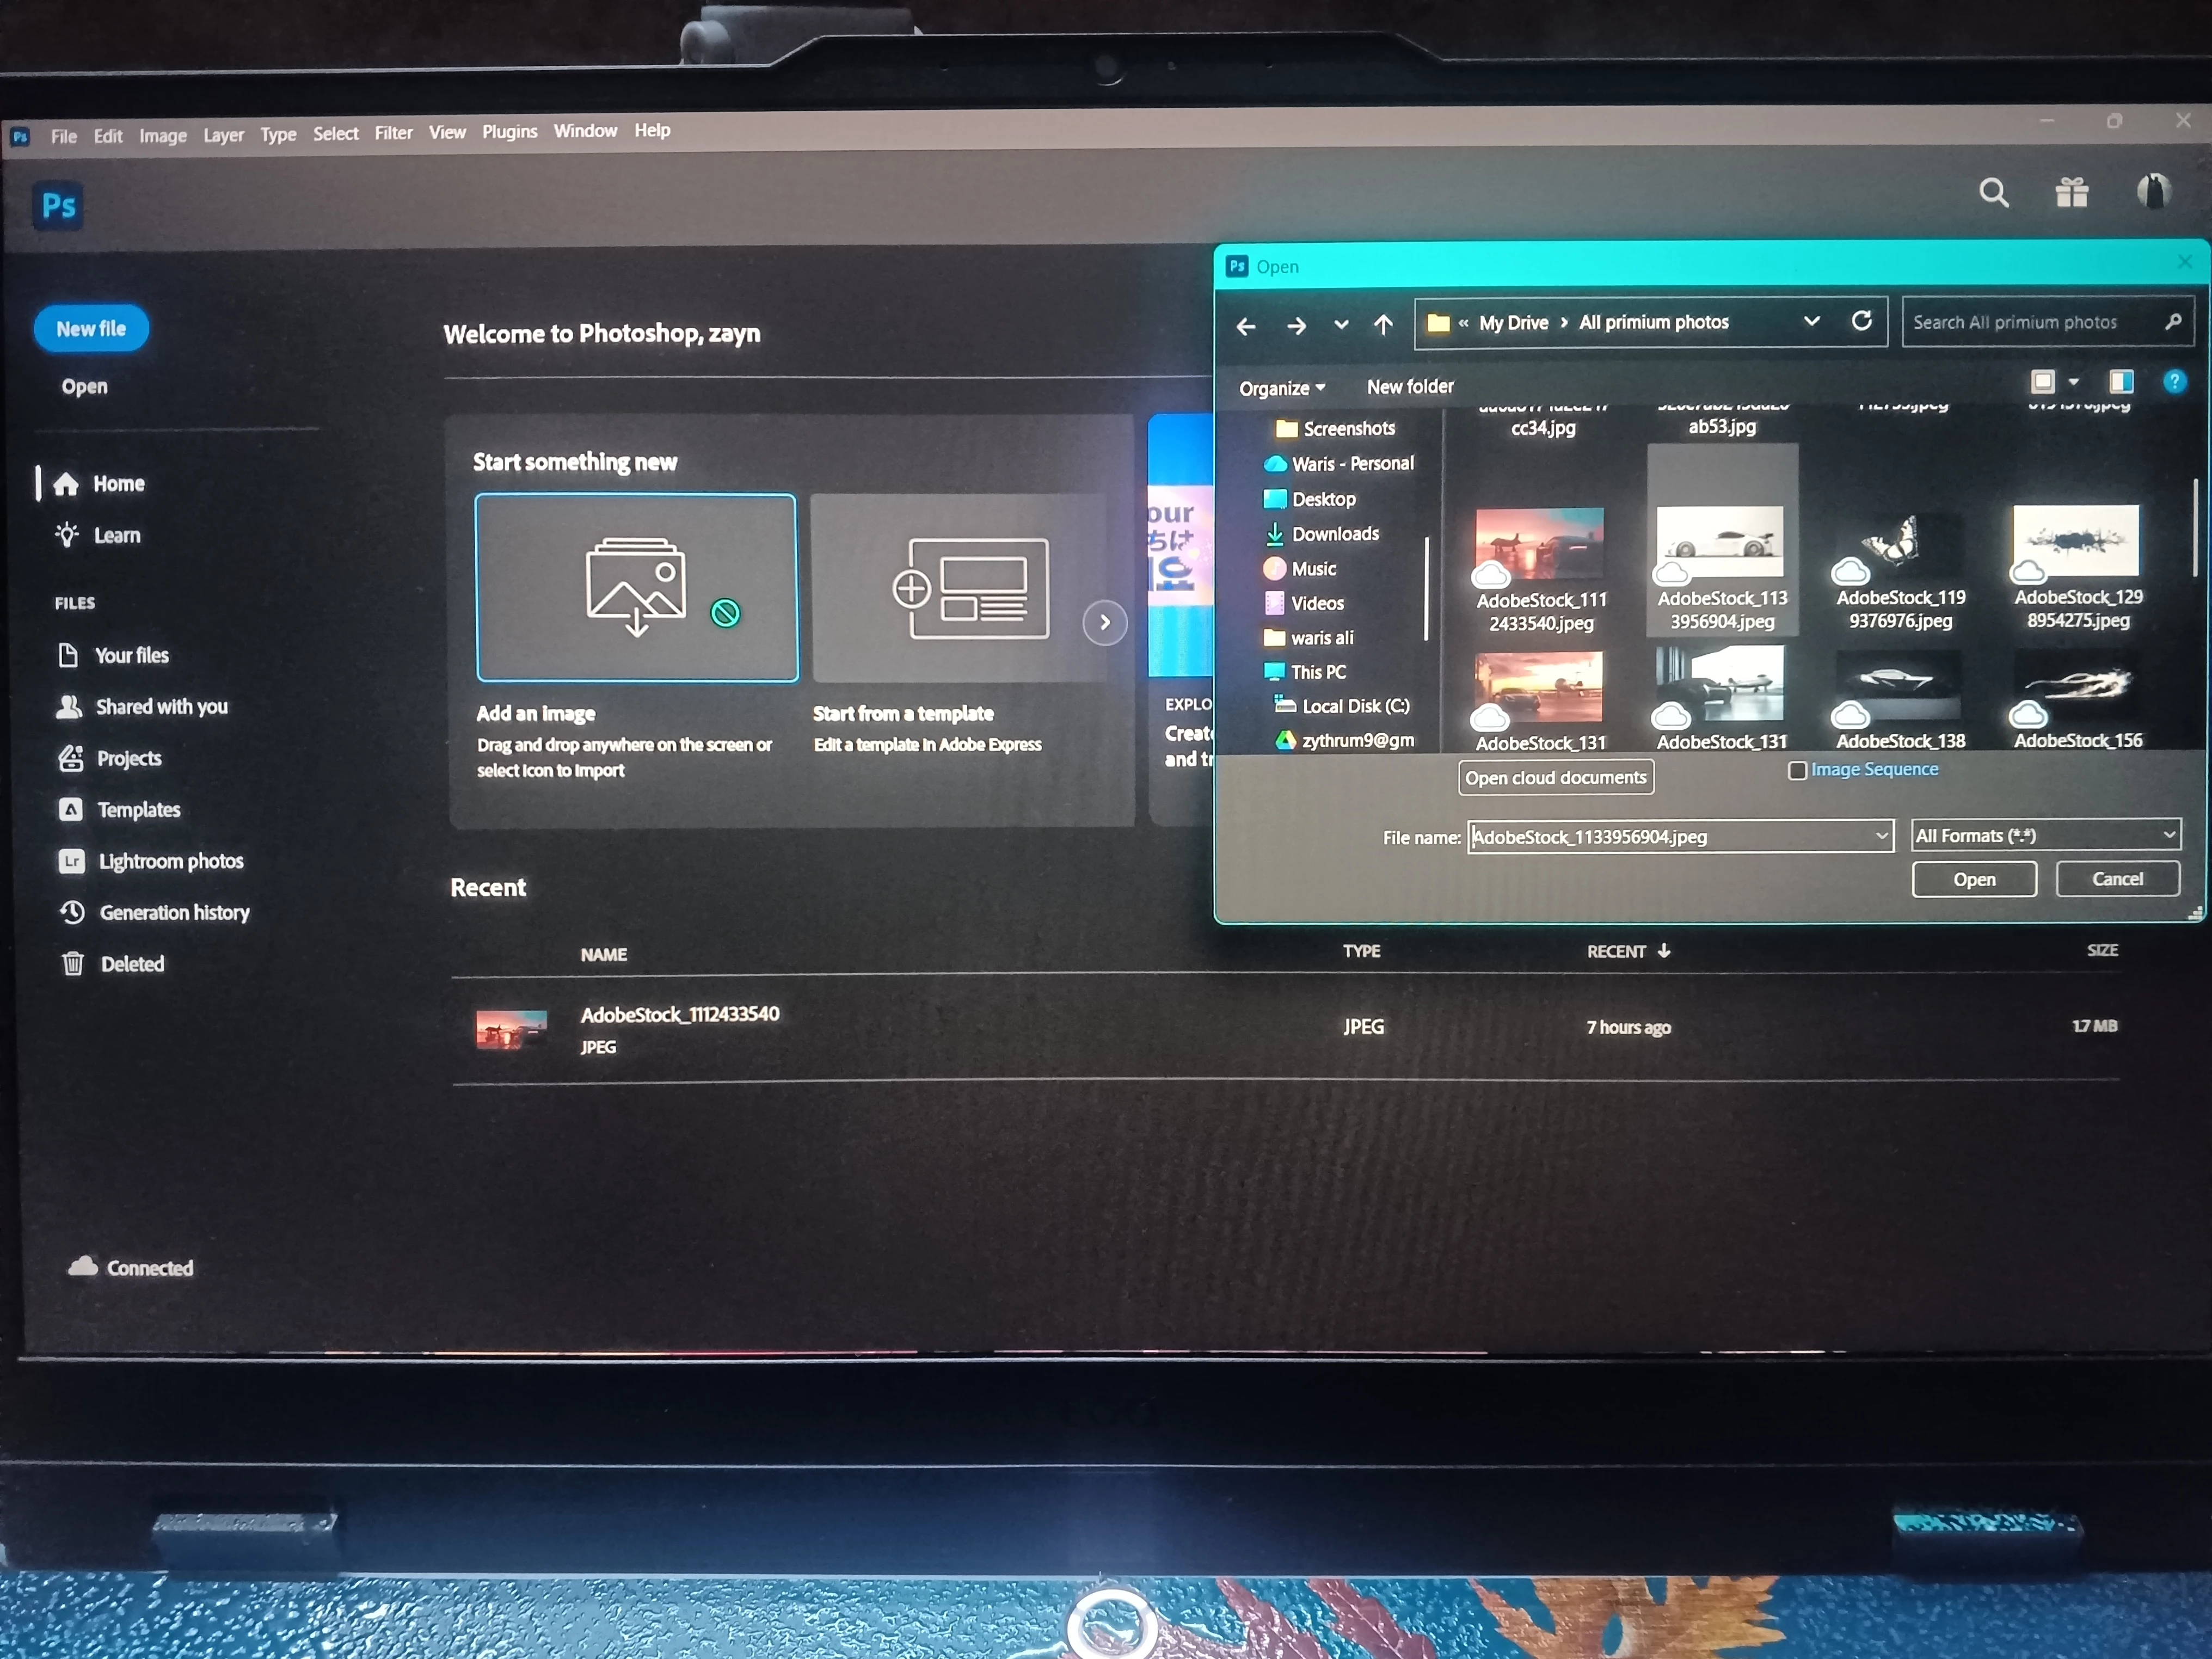The height and width of the screenshot is (1659, 2212).
Task: Open the Filter menu
Action: click(393, 133)
